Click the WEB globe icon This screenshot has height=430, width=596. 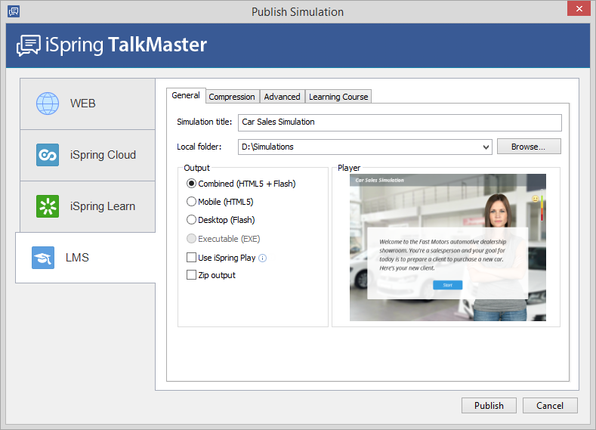(48, 104)
